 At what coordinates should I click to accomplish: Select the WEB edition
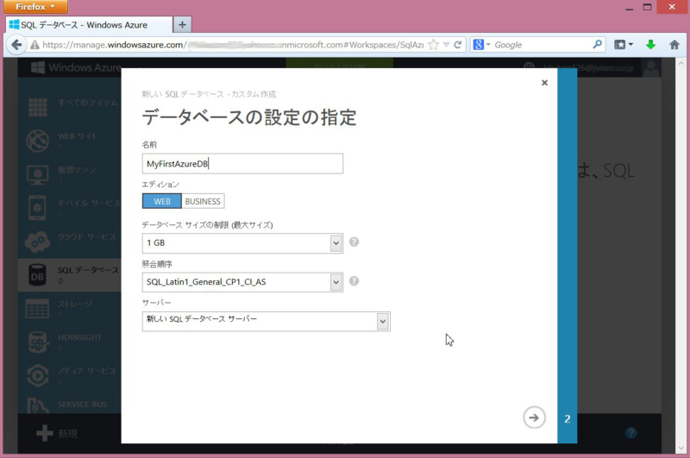click(161, 201)
